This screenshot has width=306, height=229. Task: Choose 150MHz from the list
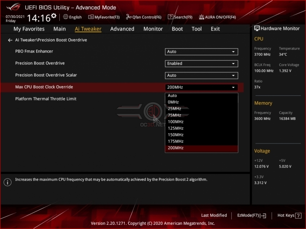[x=202, y=135]
